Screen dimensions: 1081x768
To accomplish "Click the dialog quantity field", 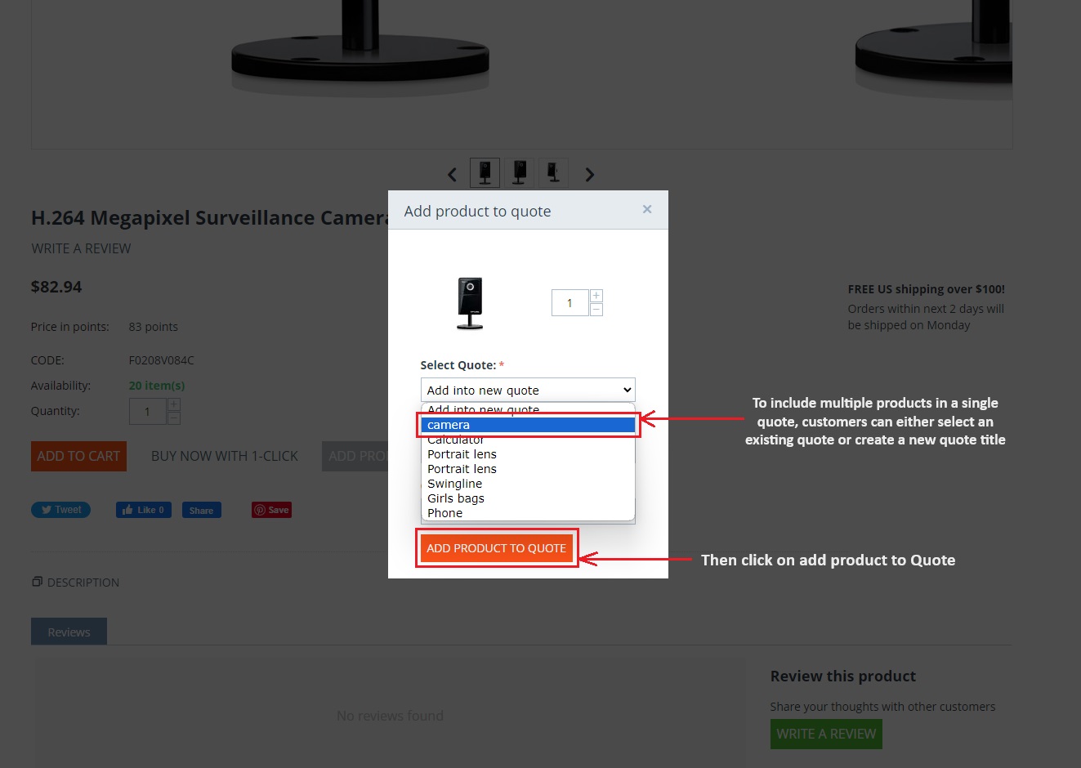I will coord(570,303).
